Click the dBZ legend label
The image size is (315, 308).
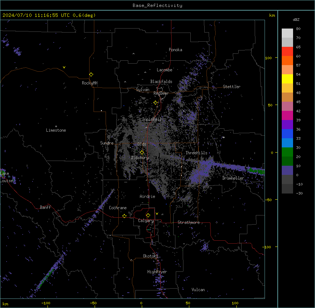click(x=296, y=19)
